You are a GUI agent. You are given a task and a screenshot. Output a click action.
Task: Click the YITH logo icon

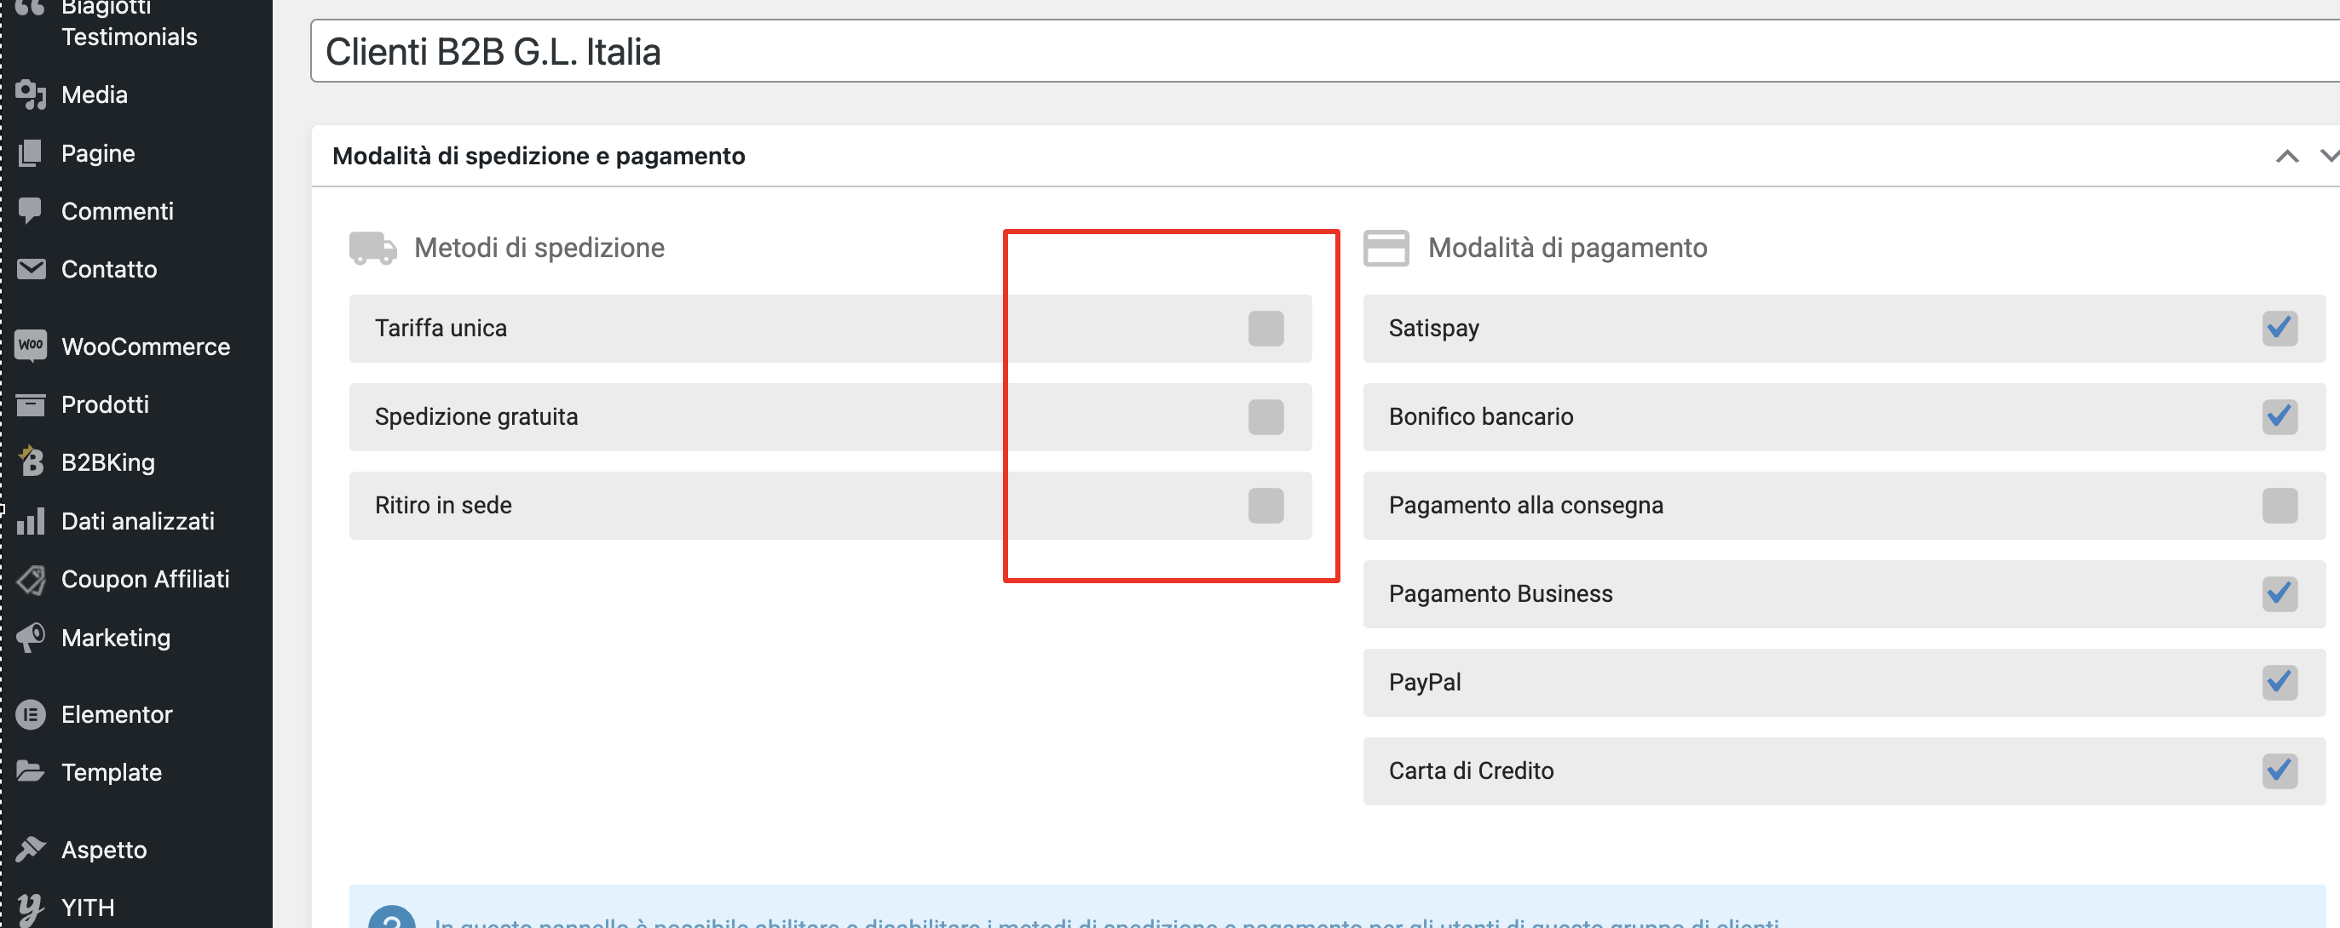pos(31,908)
